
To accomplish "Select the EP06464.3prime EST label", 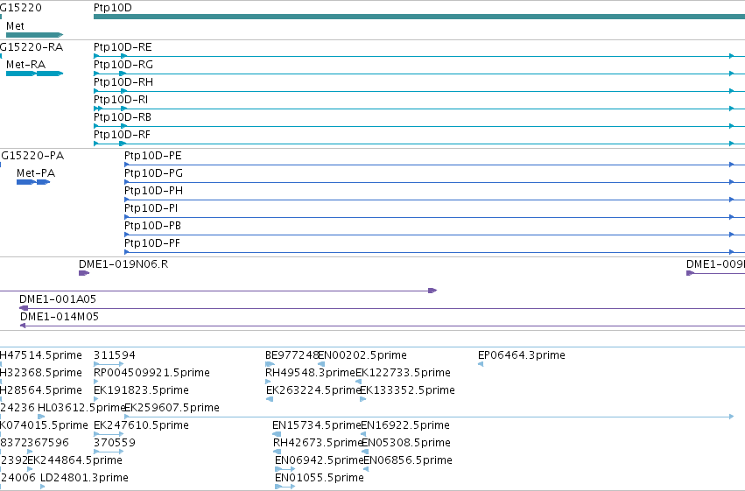I will click(x=522, y=355).
